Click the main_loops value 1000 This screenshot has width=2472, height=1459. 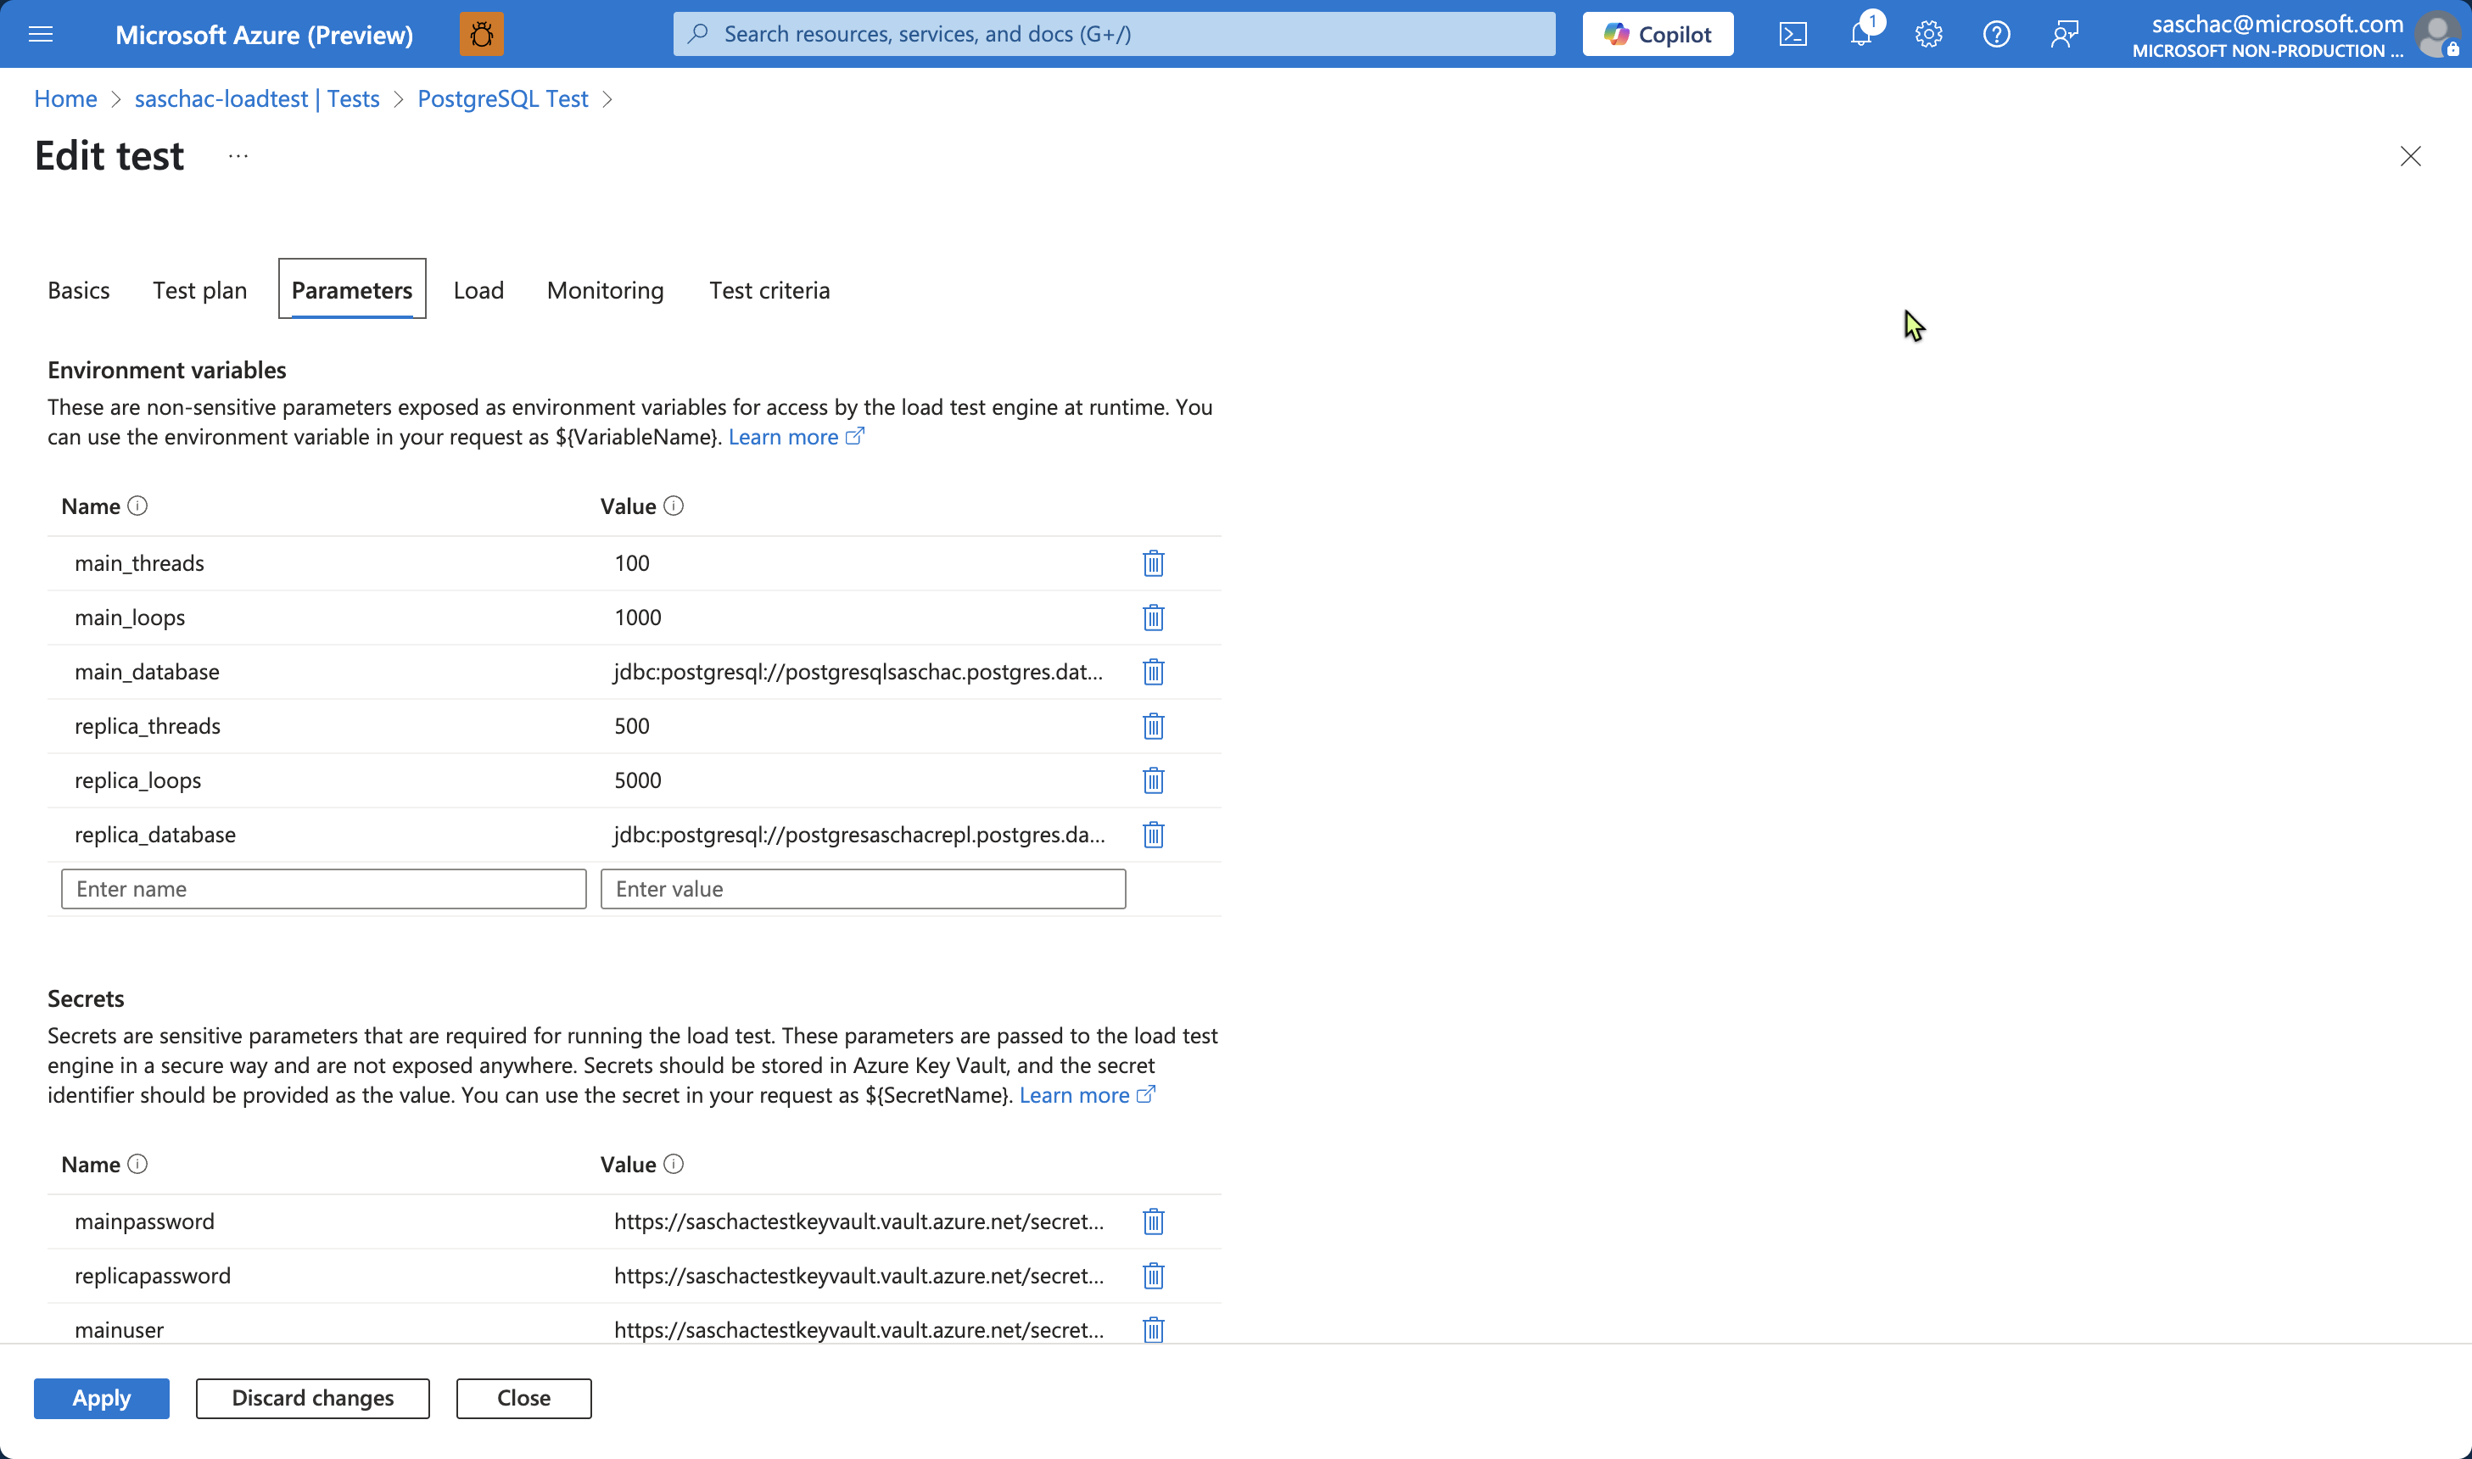coord(638,618)
